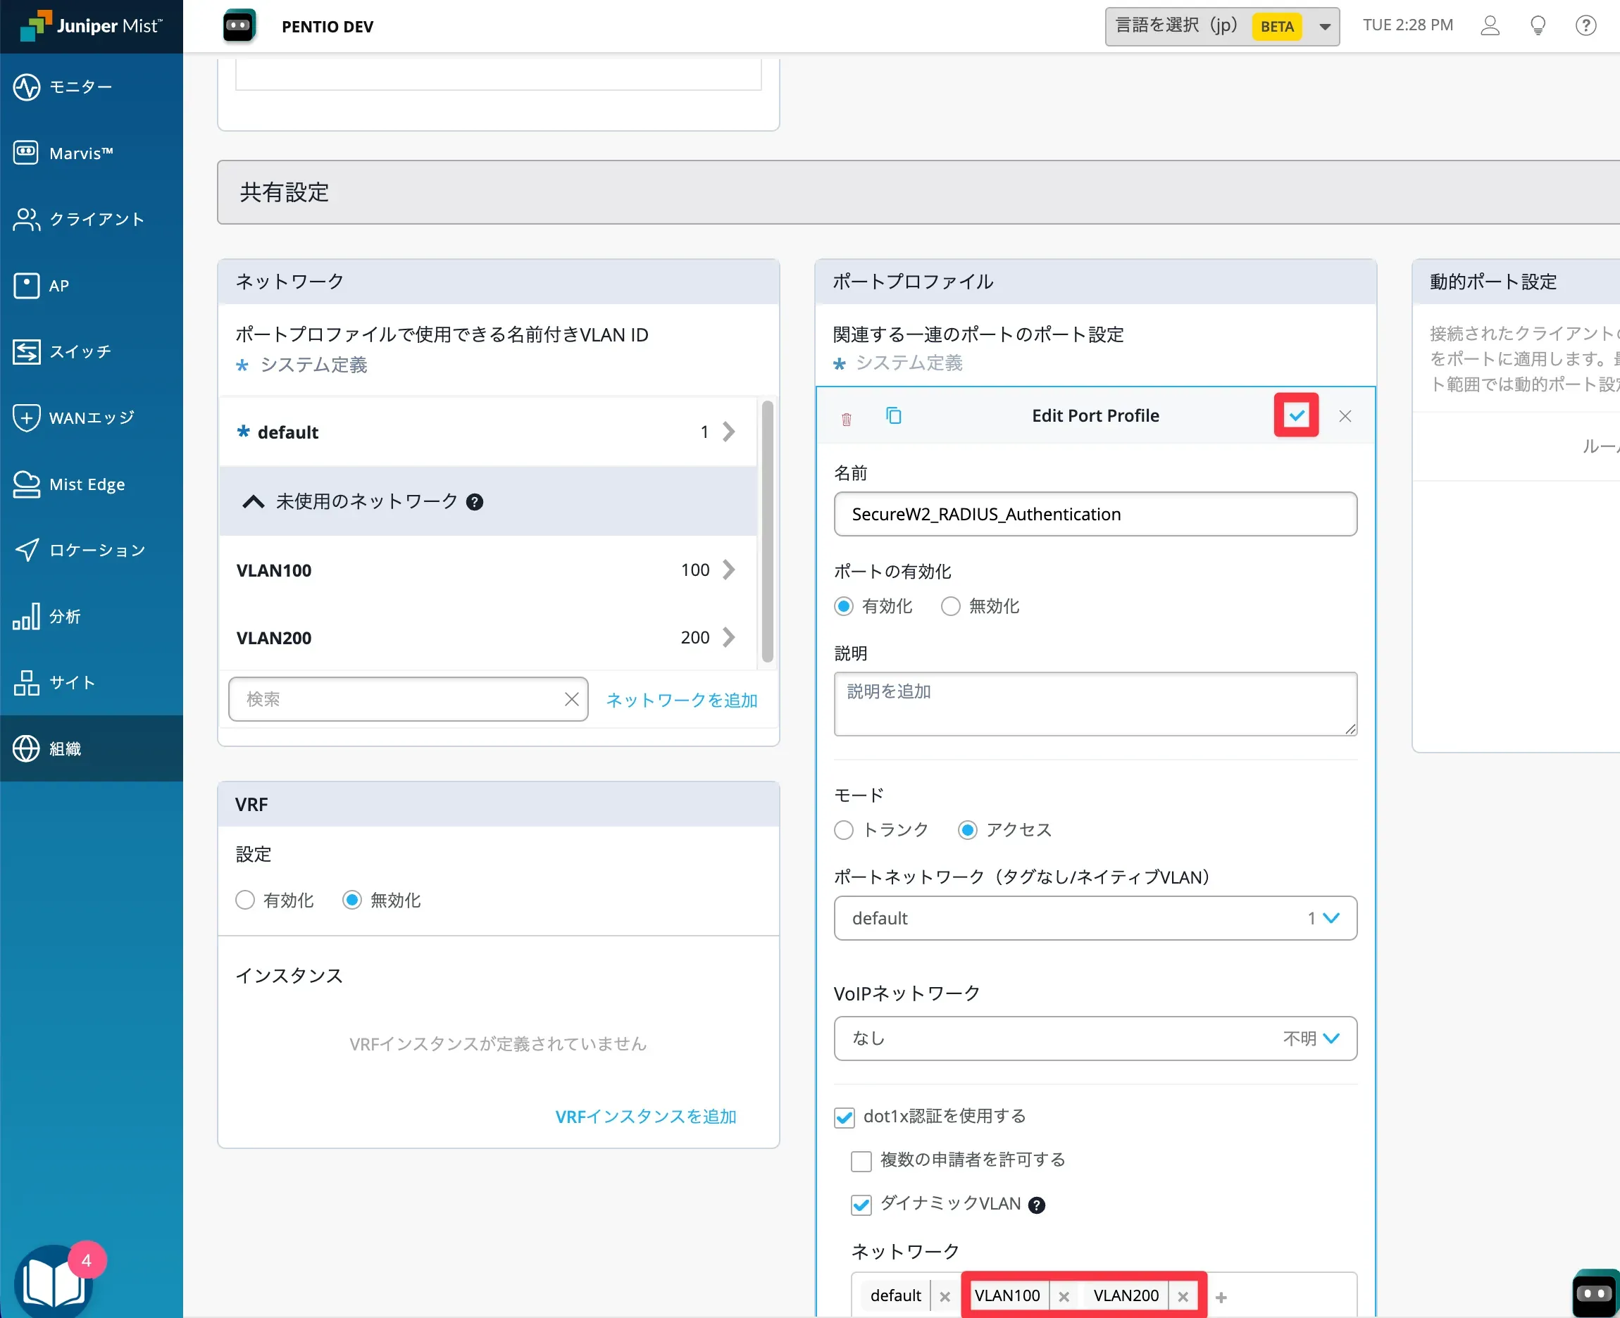Click the lightbulb what's new icon
The image size is (1620, 1318).
tap(1537, 26)
